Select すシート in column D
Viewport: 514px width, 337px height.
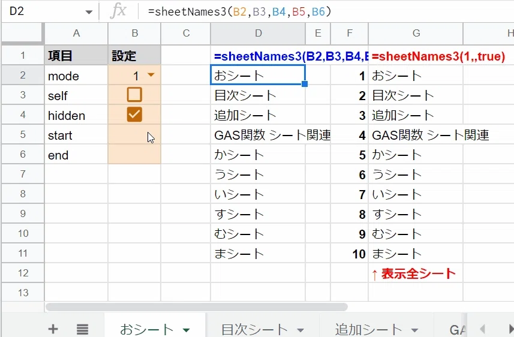258,213
